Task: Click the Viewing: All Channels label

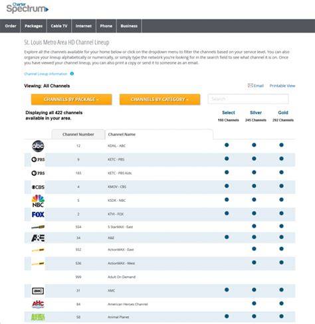Action: point(47,86)
